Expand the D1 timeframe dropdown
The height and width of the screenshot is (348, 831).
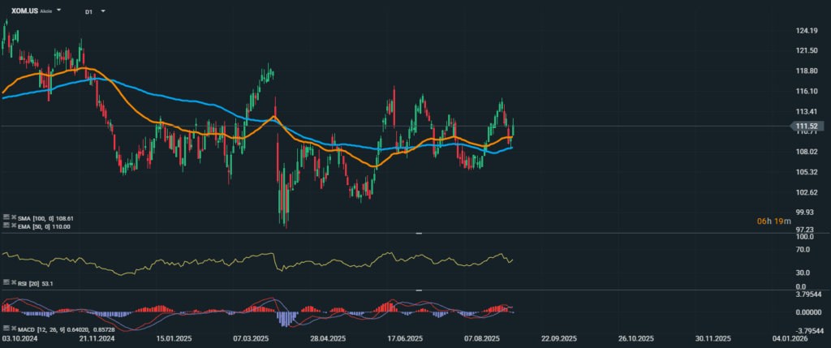coord(103,12)
